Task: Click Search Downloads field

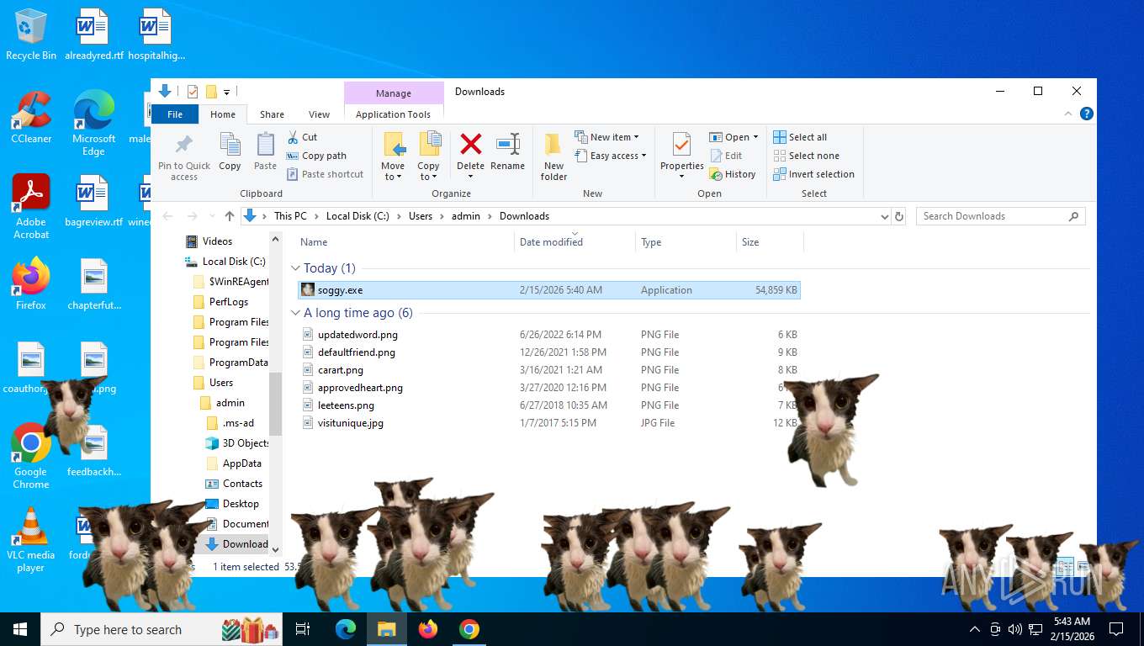Action: click(x=1000, y=216)
